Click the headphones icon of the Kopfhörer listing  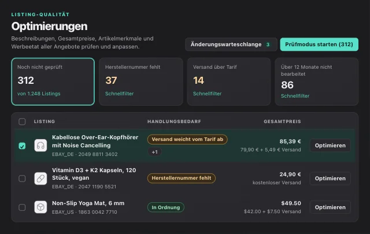[40, 145]
